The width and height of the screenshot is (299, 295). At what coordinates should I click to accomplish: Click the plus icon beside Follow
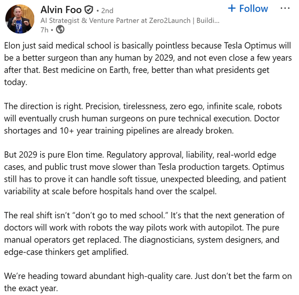coord(232,8)
